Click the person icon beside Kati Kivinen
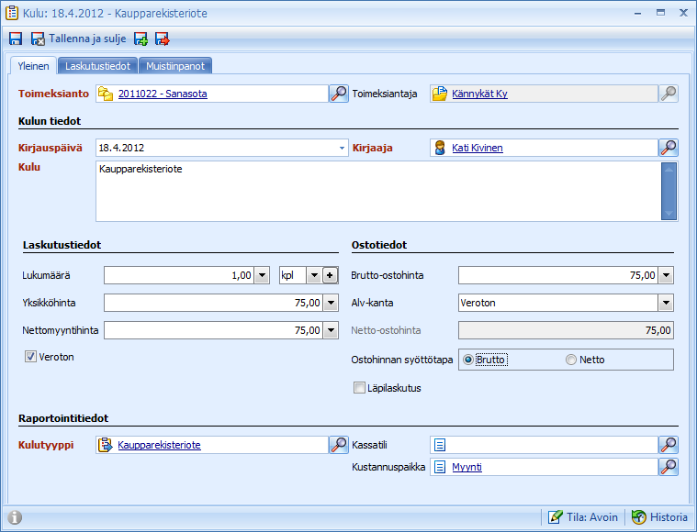 (x=440, y=148)
